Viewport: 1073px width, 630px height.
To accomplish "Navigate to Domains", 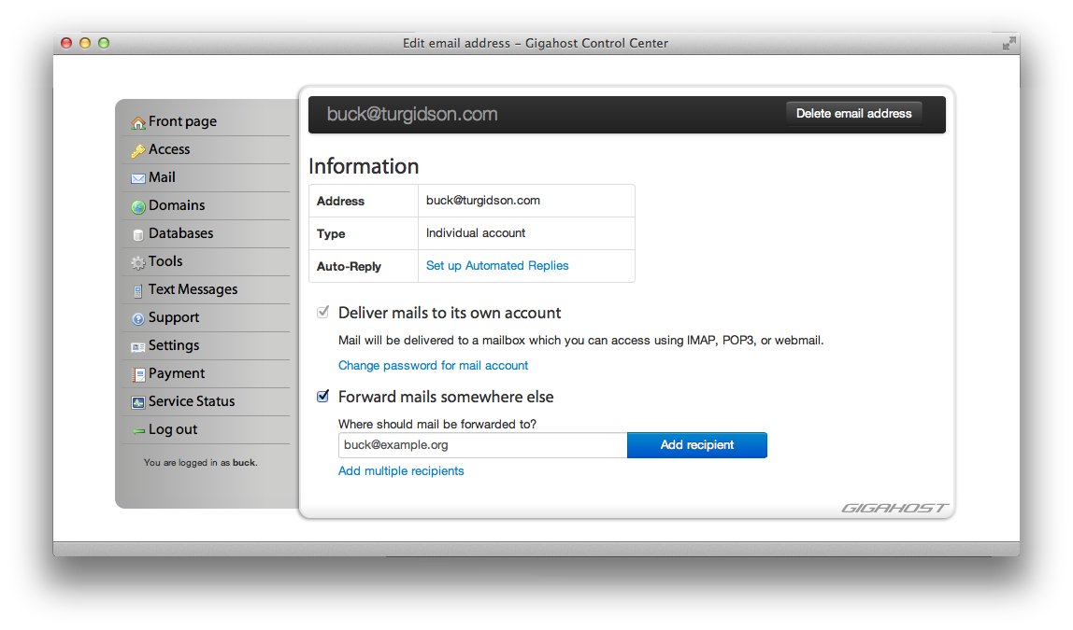I will click(177, 205).
